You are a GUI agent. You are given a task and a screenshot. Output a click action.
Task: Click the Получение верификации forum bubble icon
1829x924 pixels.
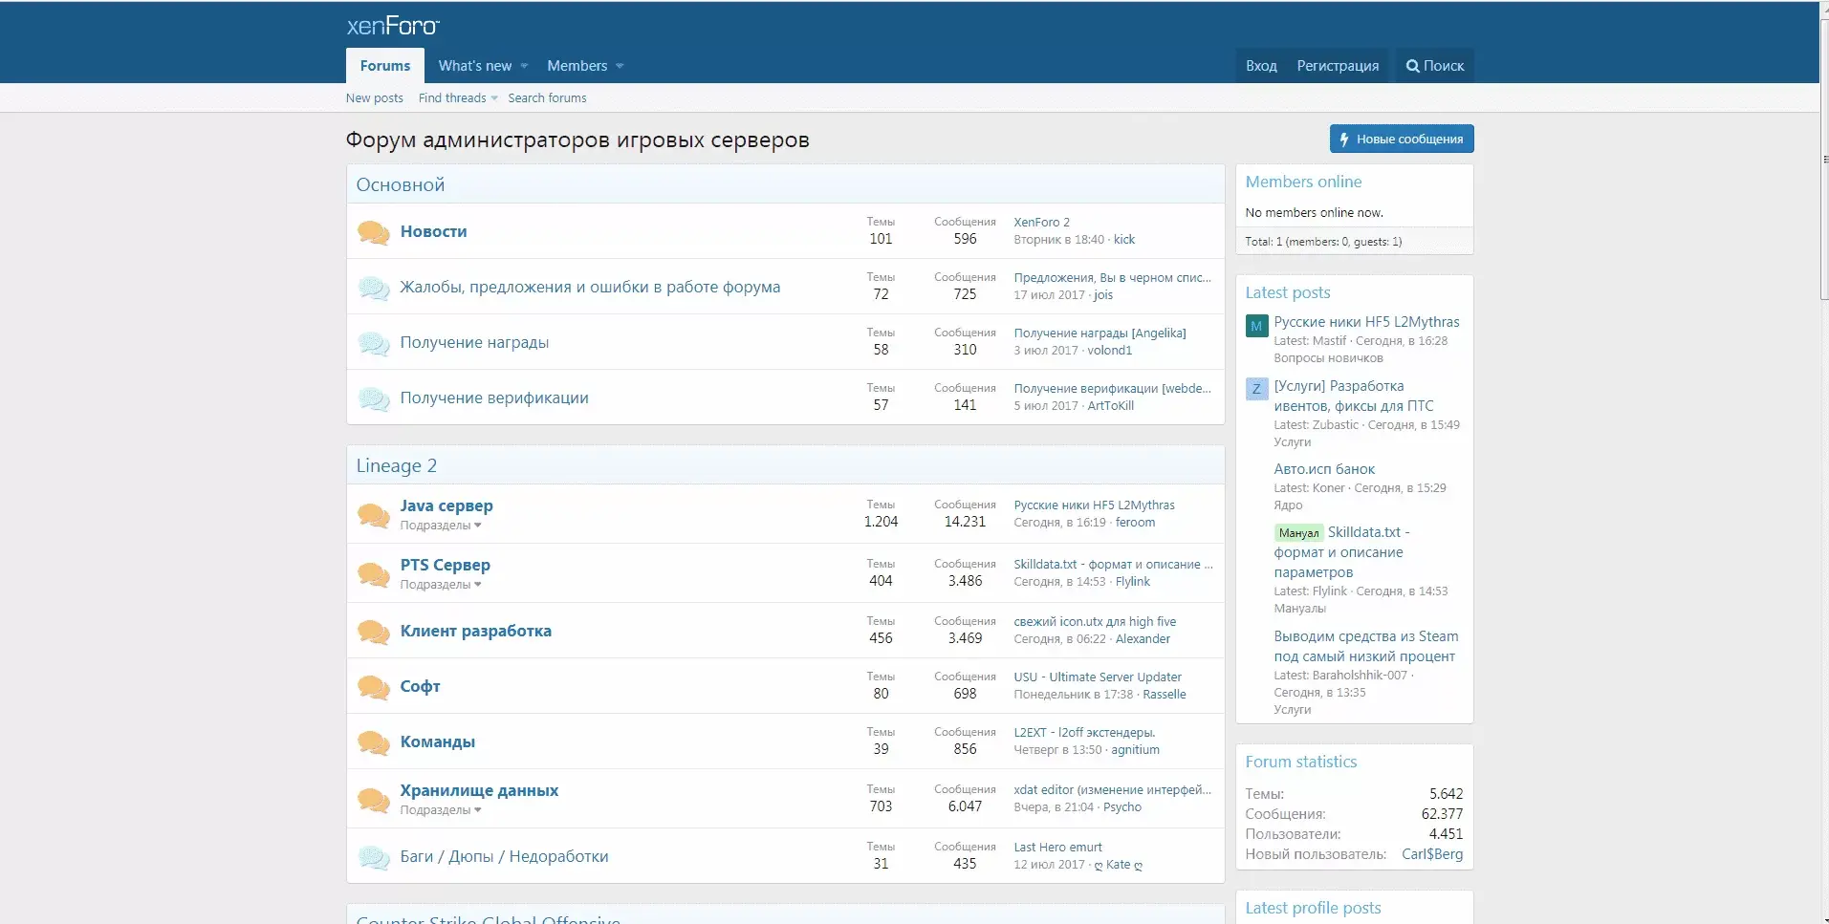(x=373, y=398)
